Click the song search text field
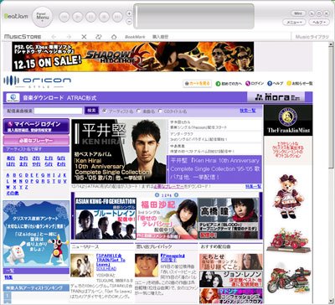This screenshot has height=305, width=335. [59, 111]
